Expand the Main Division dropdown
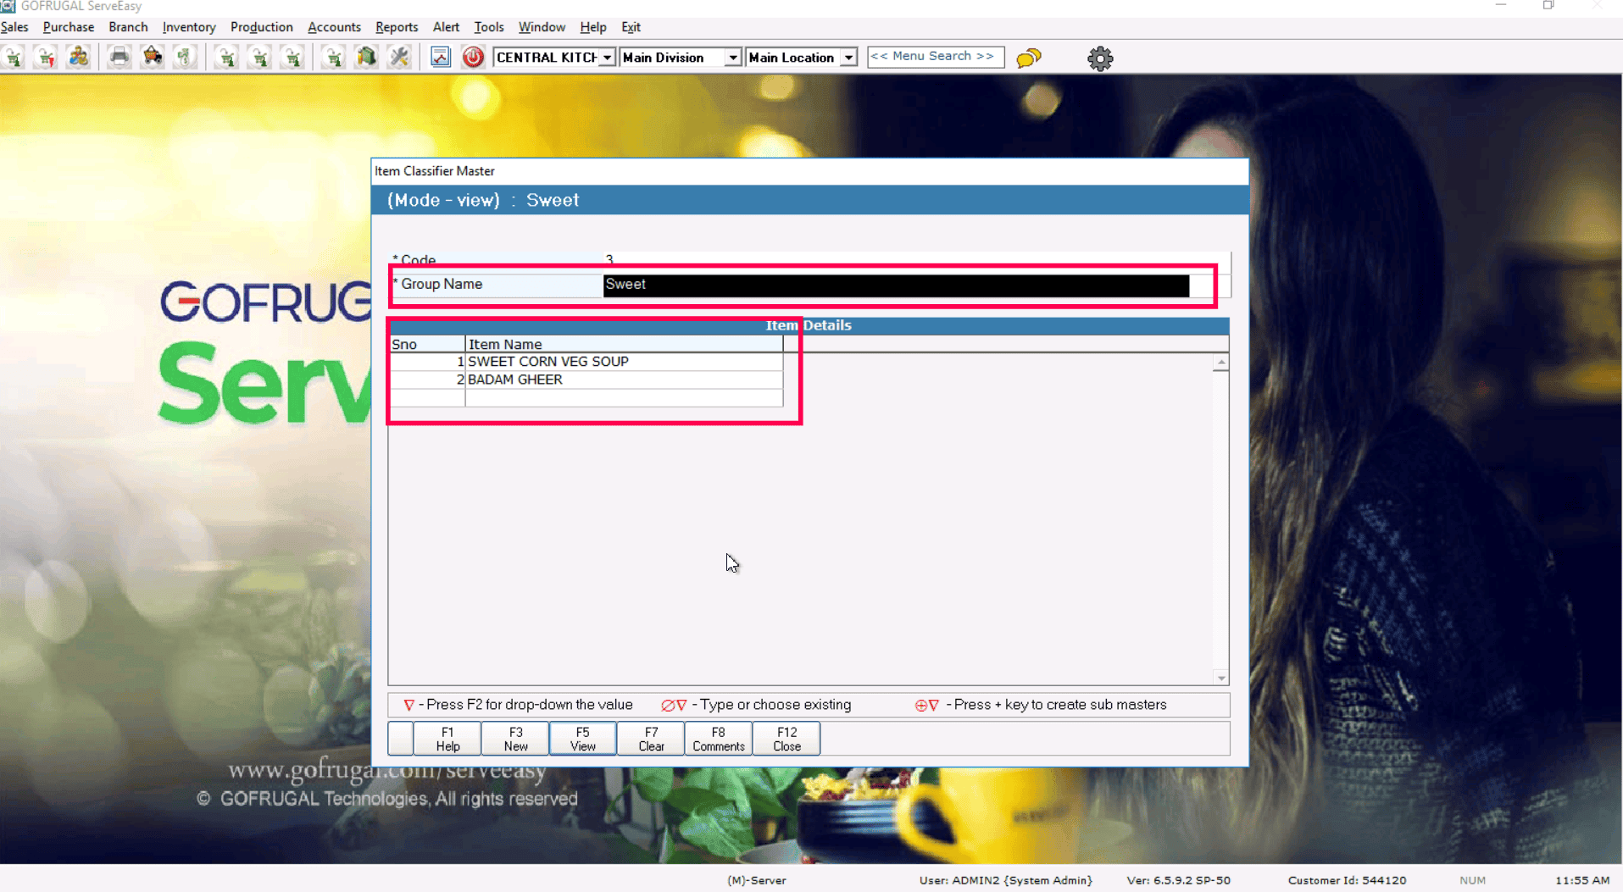 coord(733,58)
